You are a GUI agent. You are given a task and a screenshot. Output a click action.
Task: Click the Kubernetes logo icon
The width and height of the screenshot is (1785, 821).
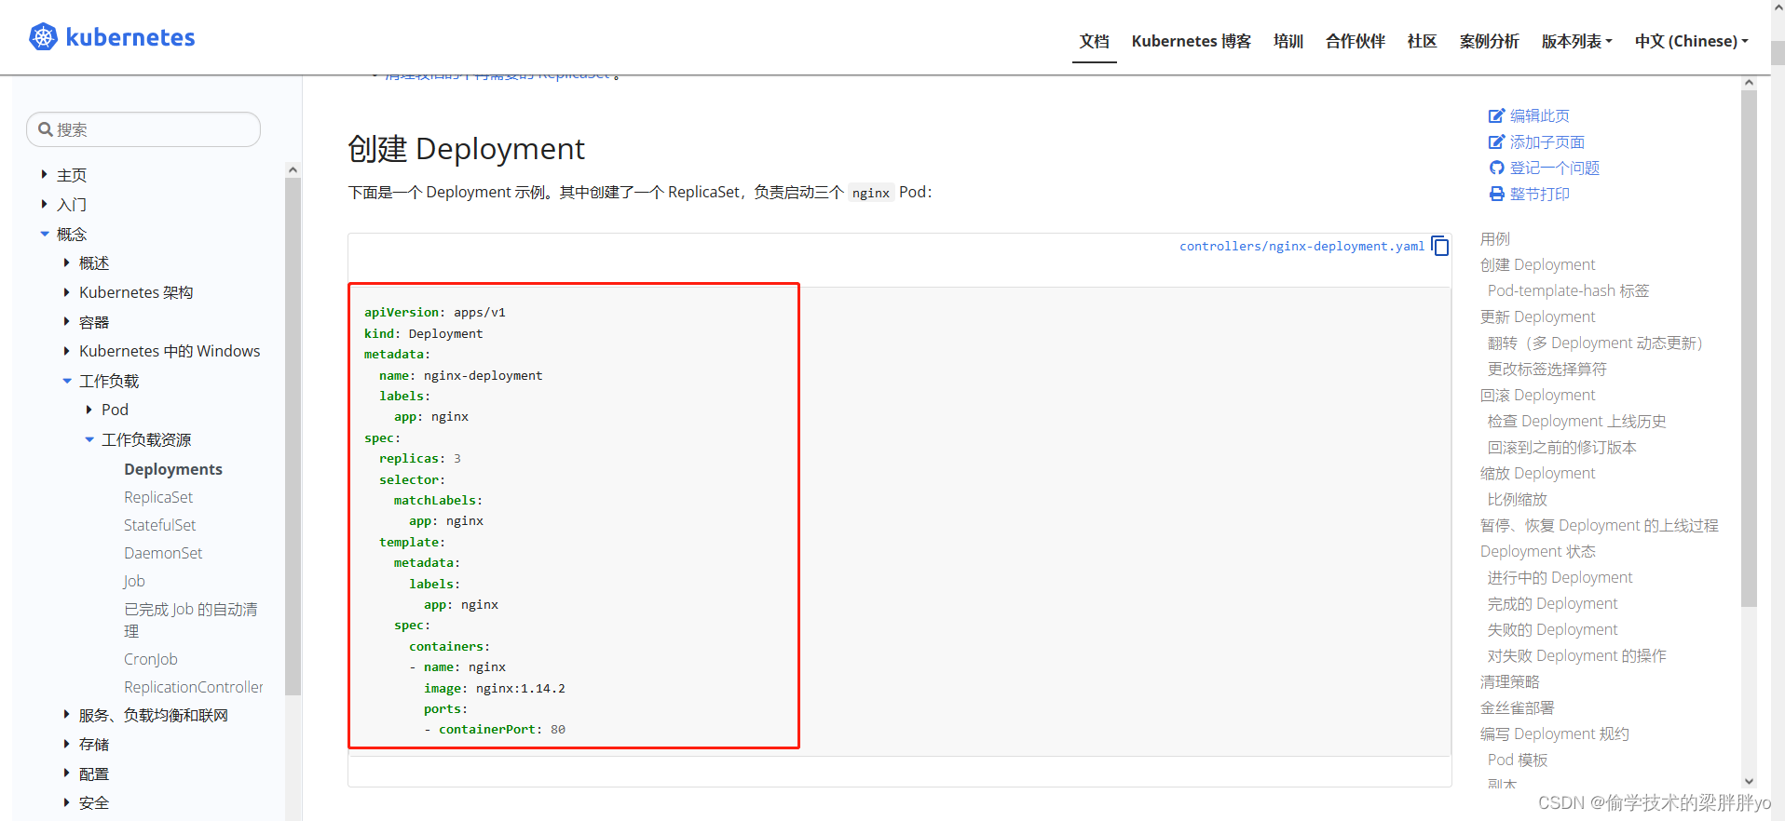[43, 37]
